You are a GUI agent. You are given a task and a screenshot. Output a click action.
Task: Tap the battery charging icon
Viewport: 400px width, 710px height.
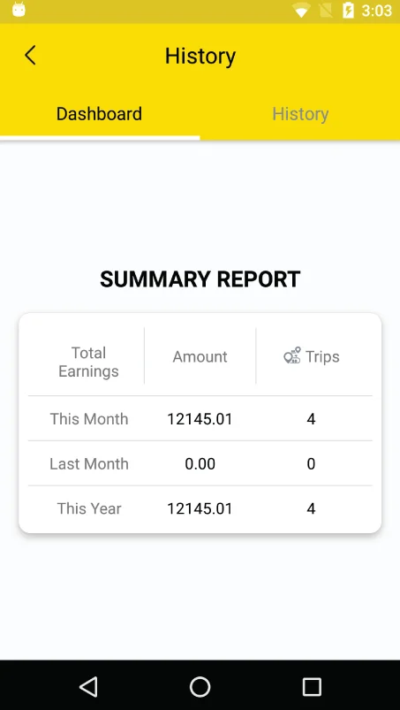[349, 11]
